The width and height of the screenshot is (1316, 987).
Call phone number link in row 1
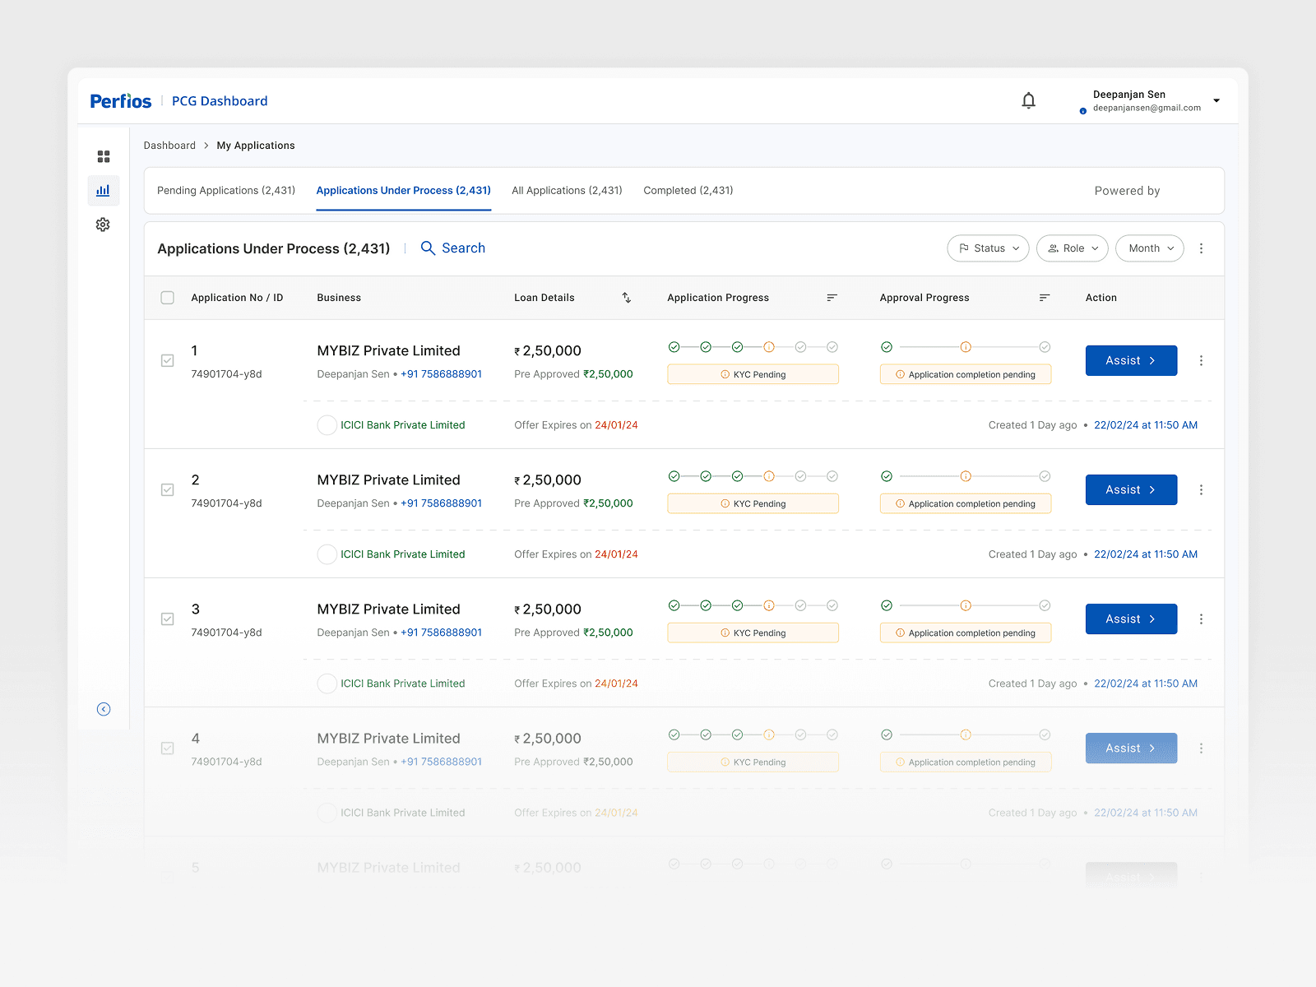pos(442,374)
